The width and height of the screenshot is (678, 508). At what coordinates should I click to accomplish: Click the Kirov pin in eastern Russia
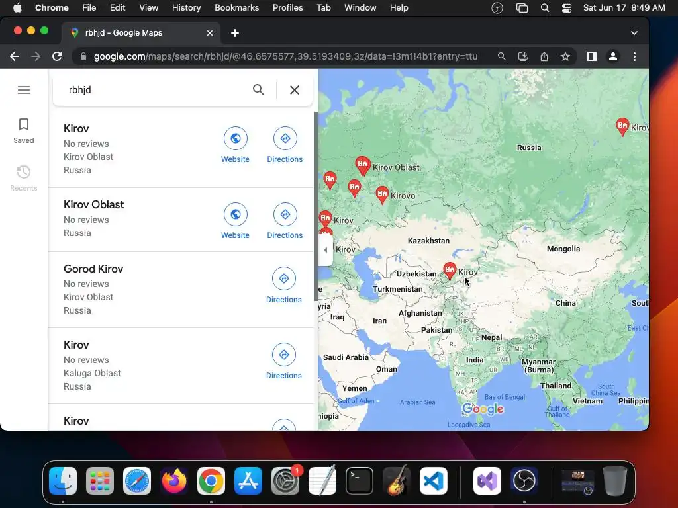pyautogui.click(x=622, y=126)
